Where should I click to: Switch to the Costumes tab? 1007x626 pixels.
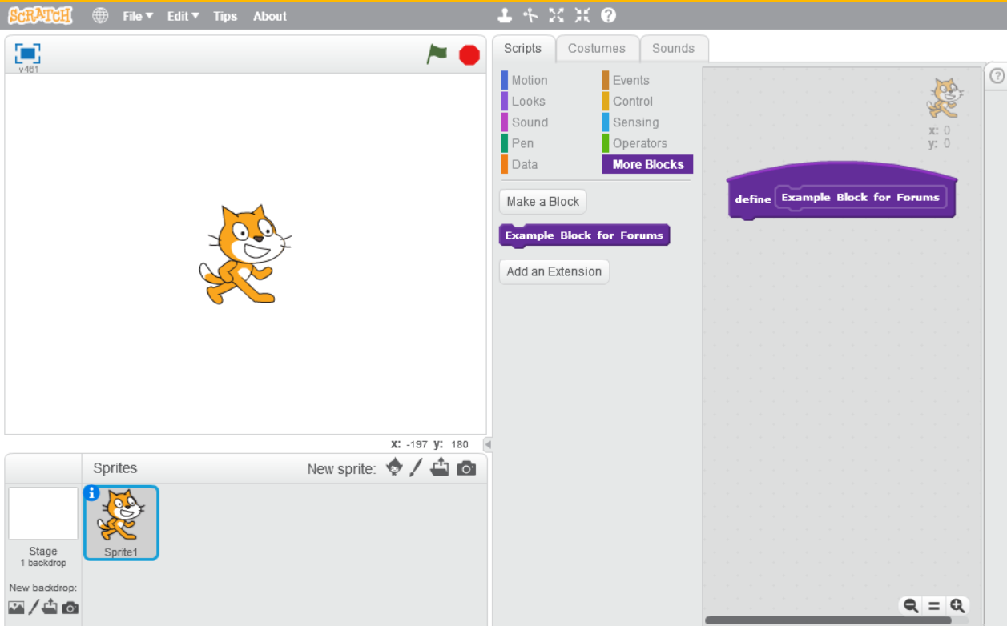point(596,49)
